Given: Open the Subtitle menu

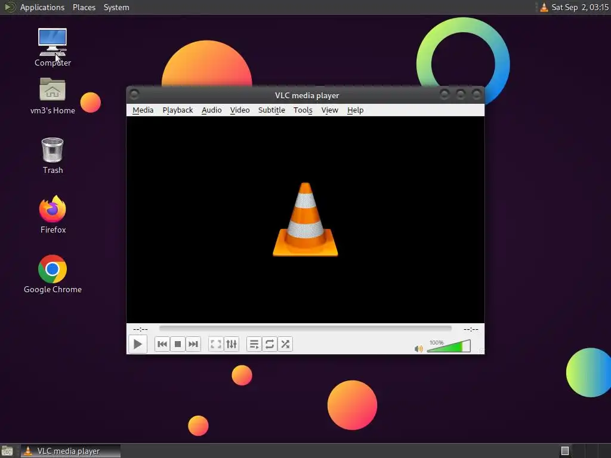Looking at the screenshot, I should pyautogui.click(x=271, y=110).
